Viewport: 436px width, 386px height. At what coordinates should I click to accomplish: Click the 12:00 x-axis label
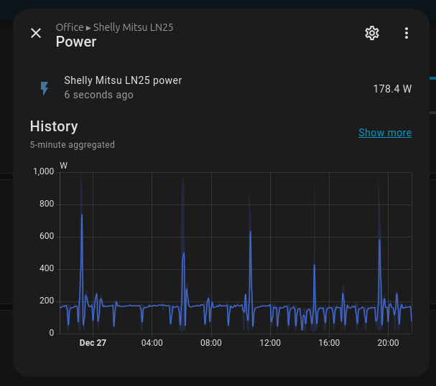pos(270,343)
